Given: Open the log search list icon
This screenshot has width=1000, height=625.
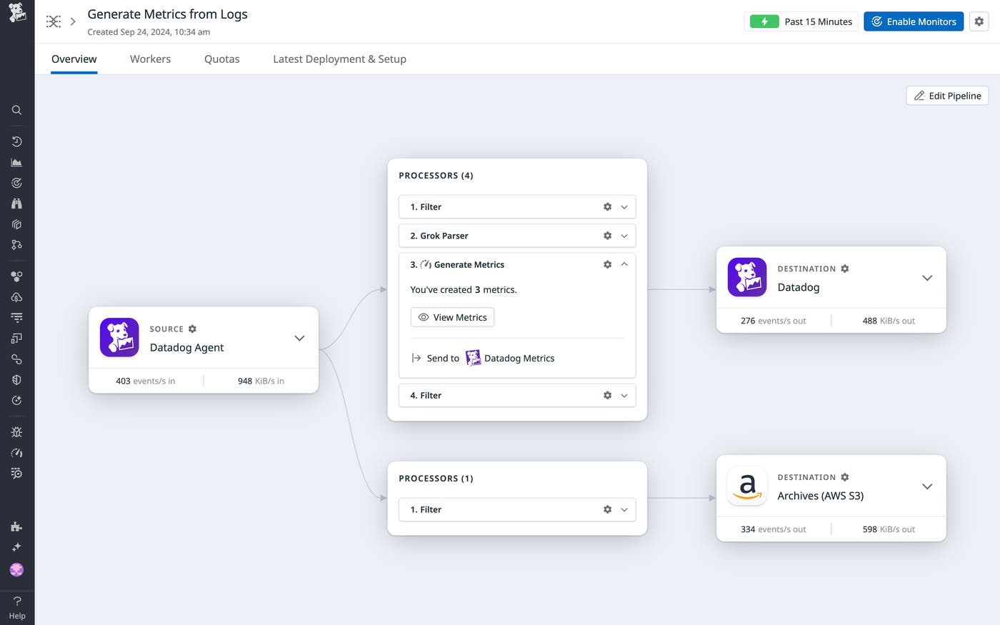Looking at the screenshot, I should 16,474.
